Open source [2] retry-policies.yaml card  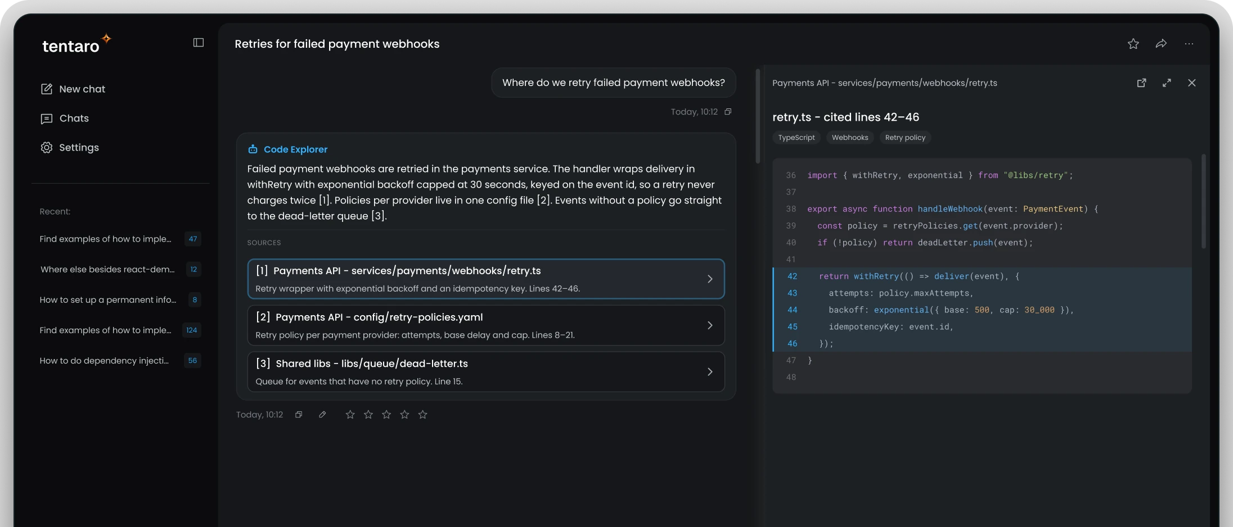point(486,325)
